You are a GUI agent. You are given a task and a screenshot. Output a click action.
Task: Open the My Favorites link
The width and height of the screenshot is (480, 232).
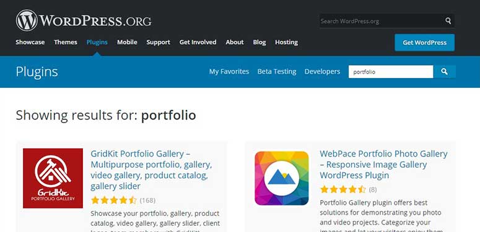pyautogui.click(x=229, y=72)
